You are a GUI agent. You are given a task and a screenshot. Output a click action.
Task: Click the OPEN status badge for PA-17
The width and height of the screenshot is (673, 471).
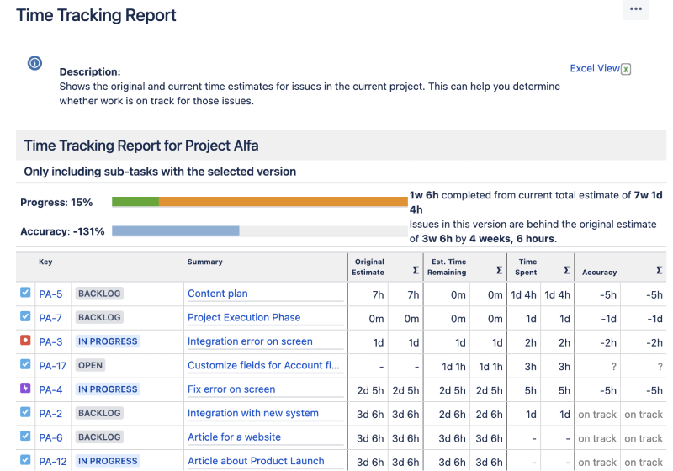point(90,366)
